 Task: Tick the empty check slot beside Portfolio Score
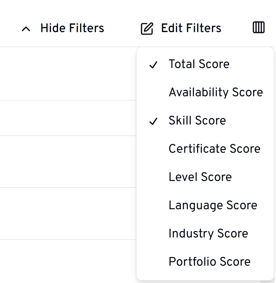(x=154, y=262)
